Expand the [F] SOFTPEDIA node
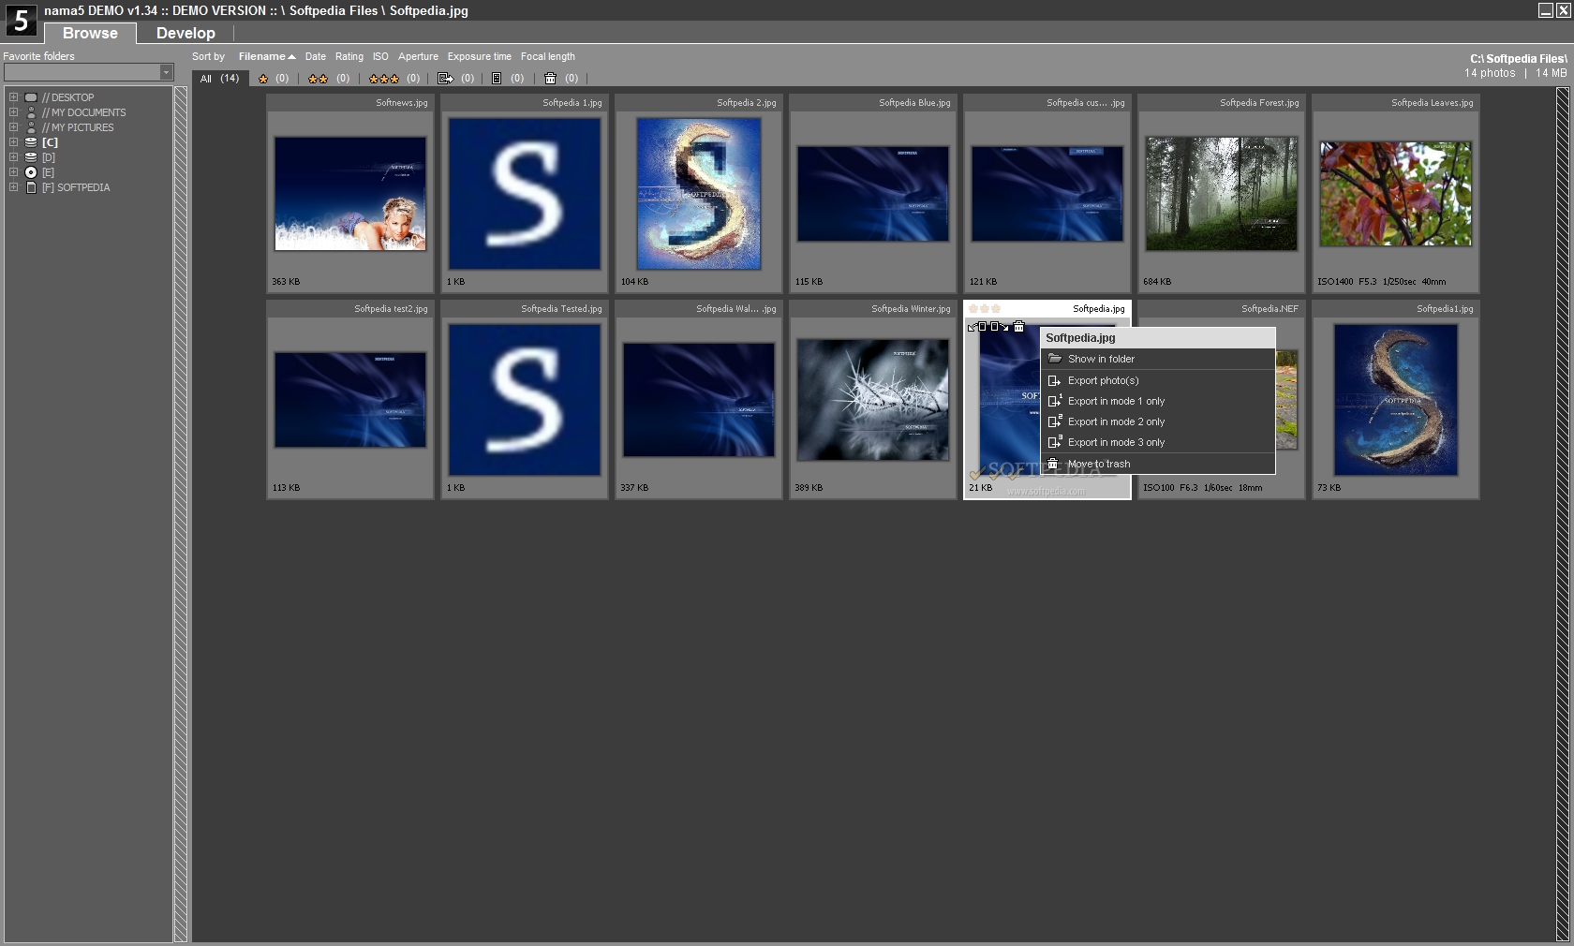Image resolution: width=1574 pixels, height=946 pixels. 13,186
